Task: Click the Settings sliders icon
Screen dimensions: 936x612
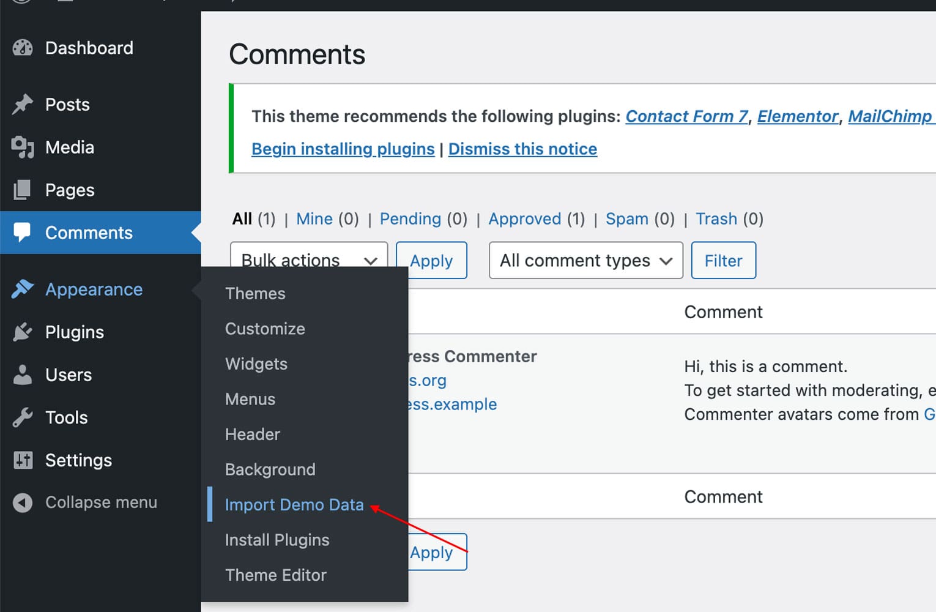Action: coord(23,460)
